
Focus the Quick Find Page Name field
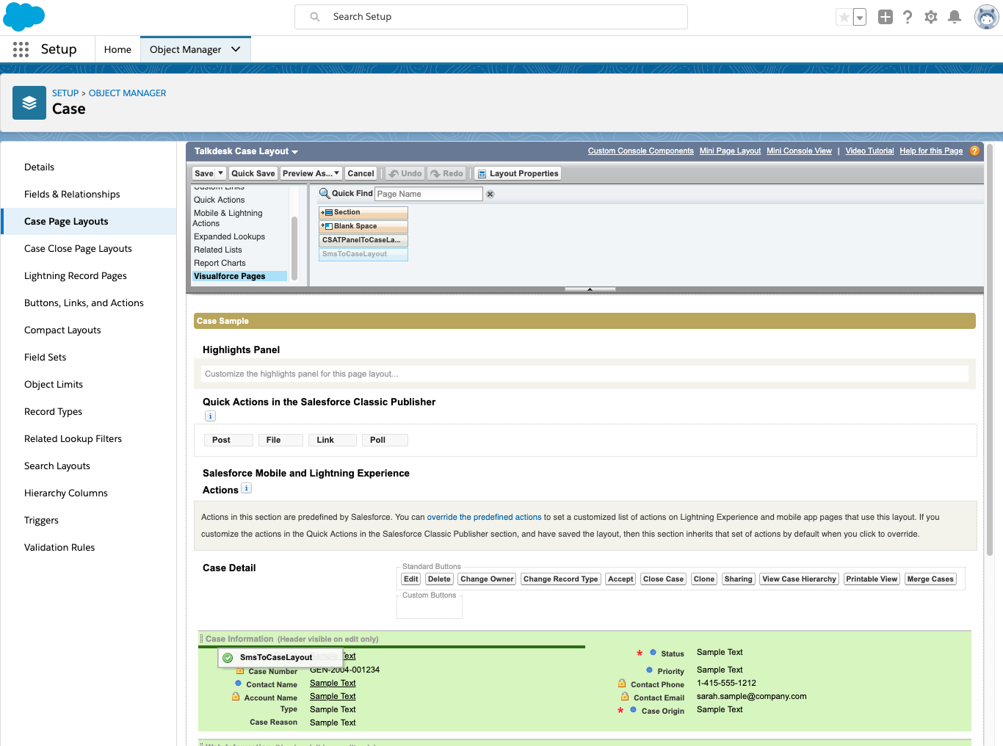[x=429, y=194]
